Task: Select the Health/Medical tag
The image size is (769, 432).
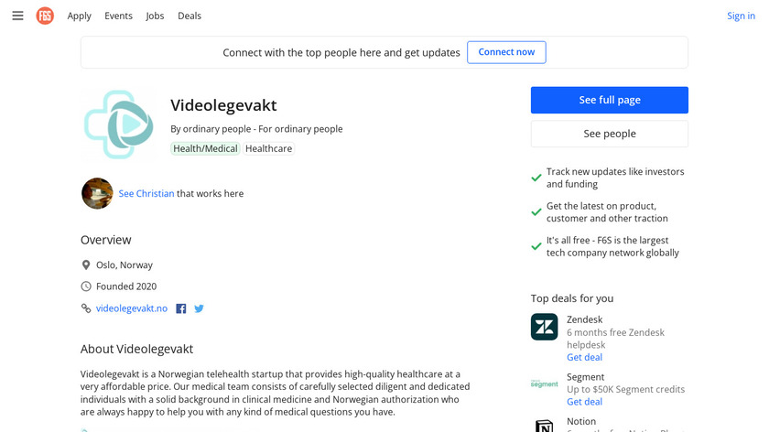Action: (x=205, y=148)
